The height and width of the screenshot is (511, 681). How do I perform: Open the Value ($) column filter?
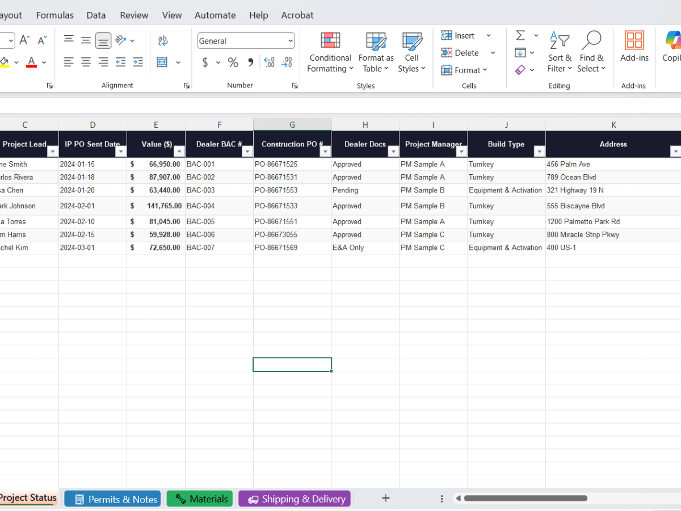(x=179, y=152)
